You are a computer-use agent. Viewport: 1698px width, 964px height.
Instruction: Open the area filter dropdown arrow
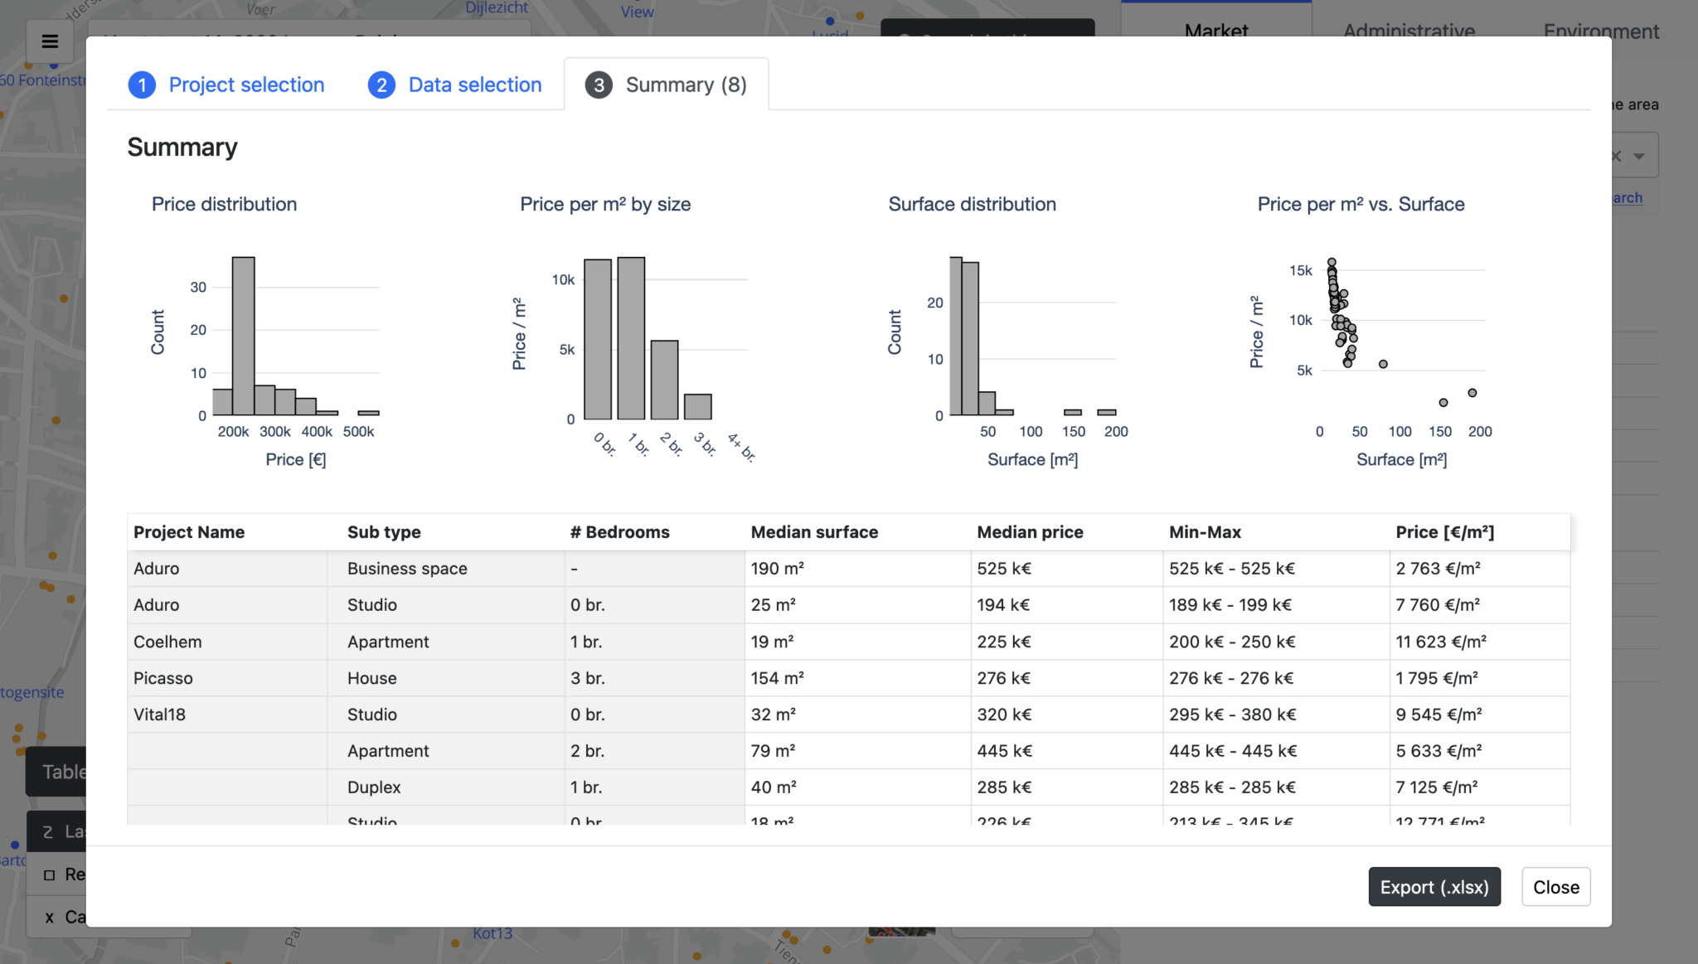click(x=1639, y=155)
